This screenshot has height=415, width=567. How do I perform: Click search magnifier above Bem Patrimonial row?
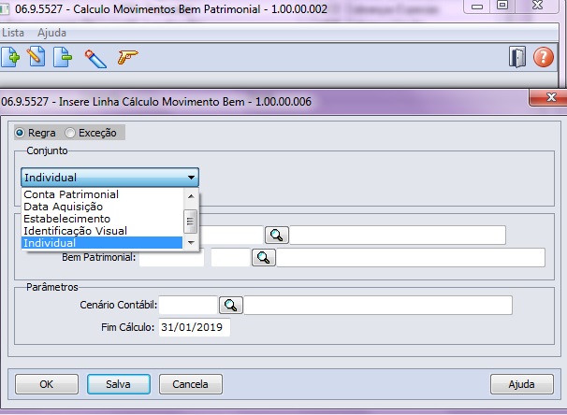[x=277, y=236]
